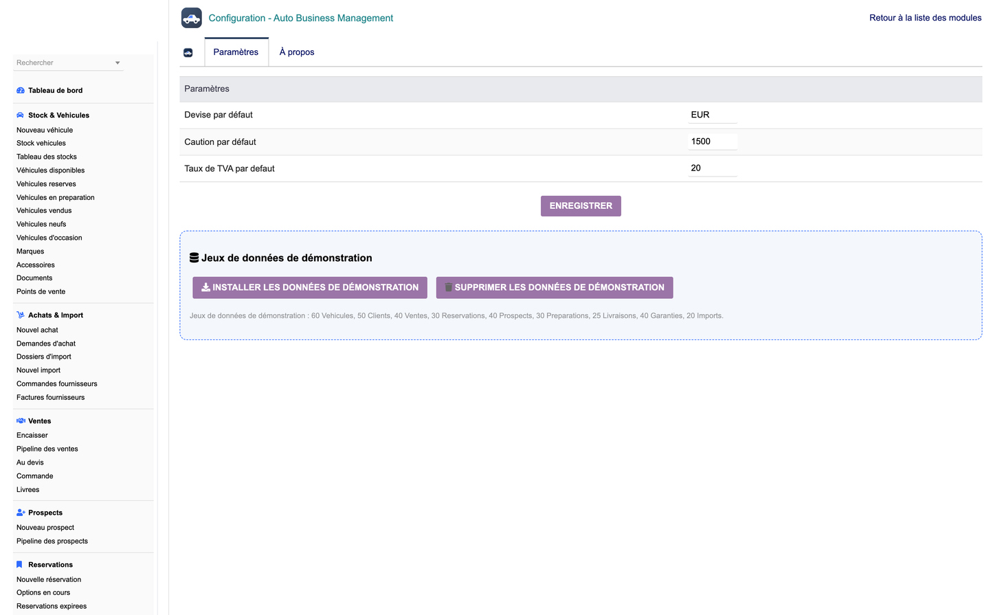Open Au devis link
The height and width of the screenshot is (615, 993).
pos(30,462)
